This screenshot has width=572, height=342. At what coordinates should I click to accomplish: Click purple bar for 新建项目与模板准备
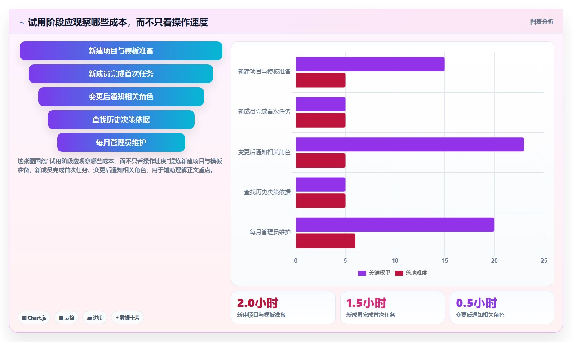tap(370, 64)
